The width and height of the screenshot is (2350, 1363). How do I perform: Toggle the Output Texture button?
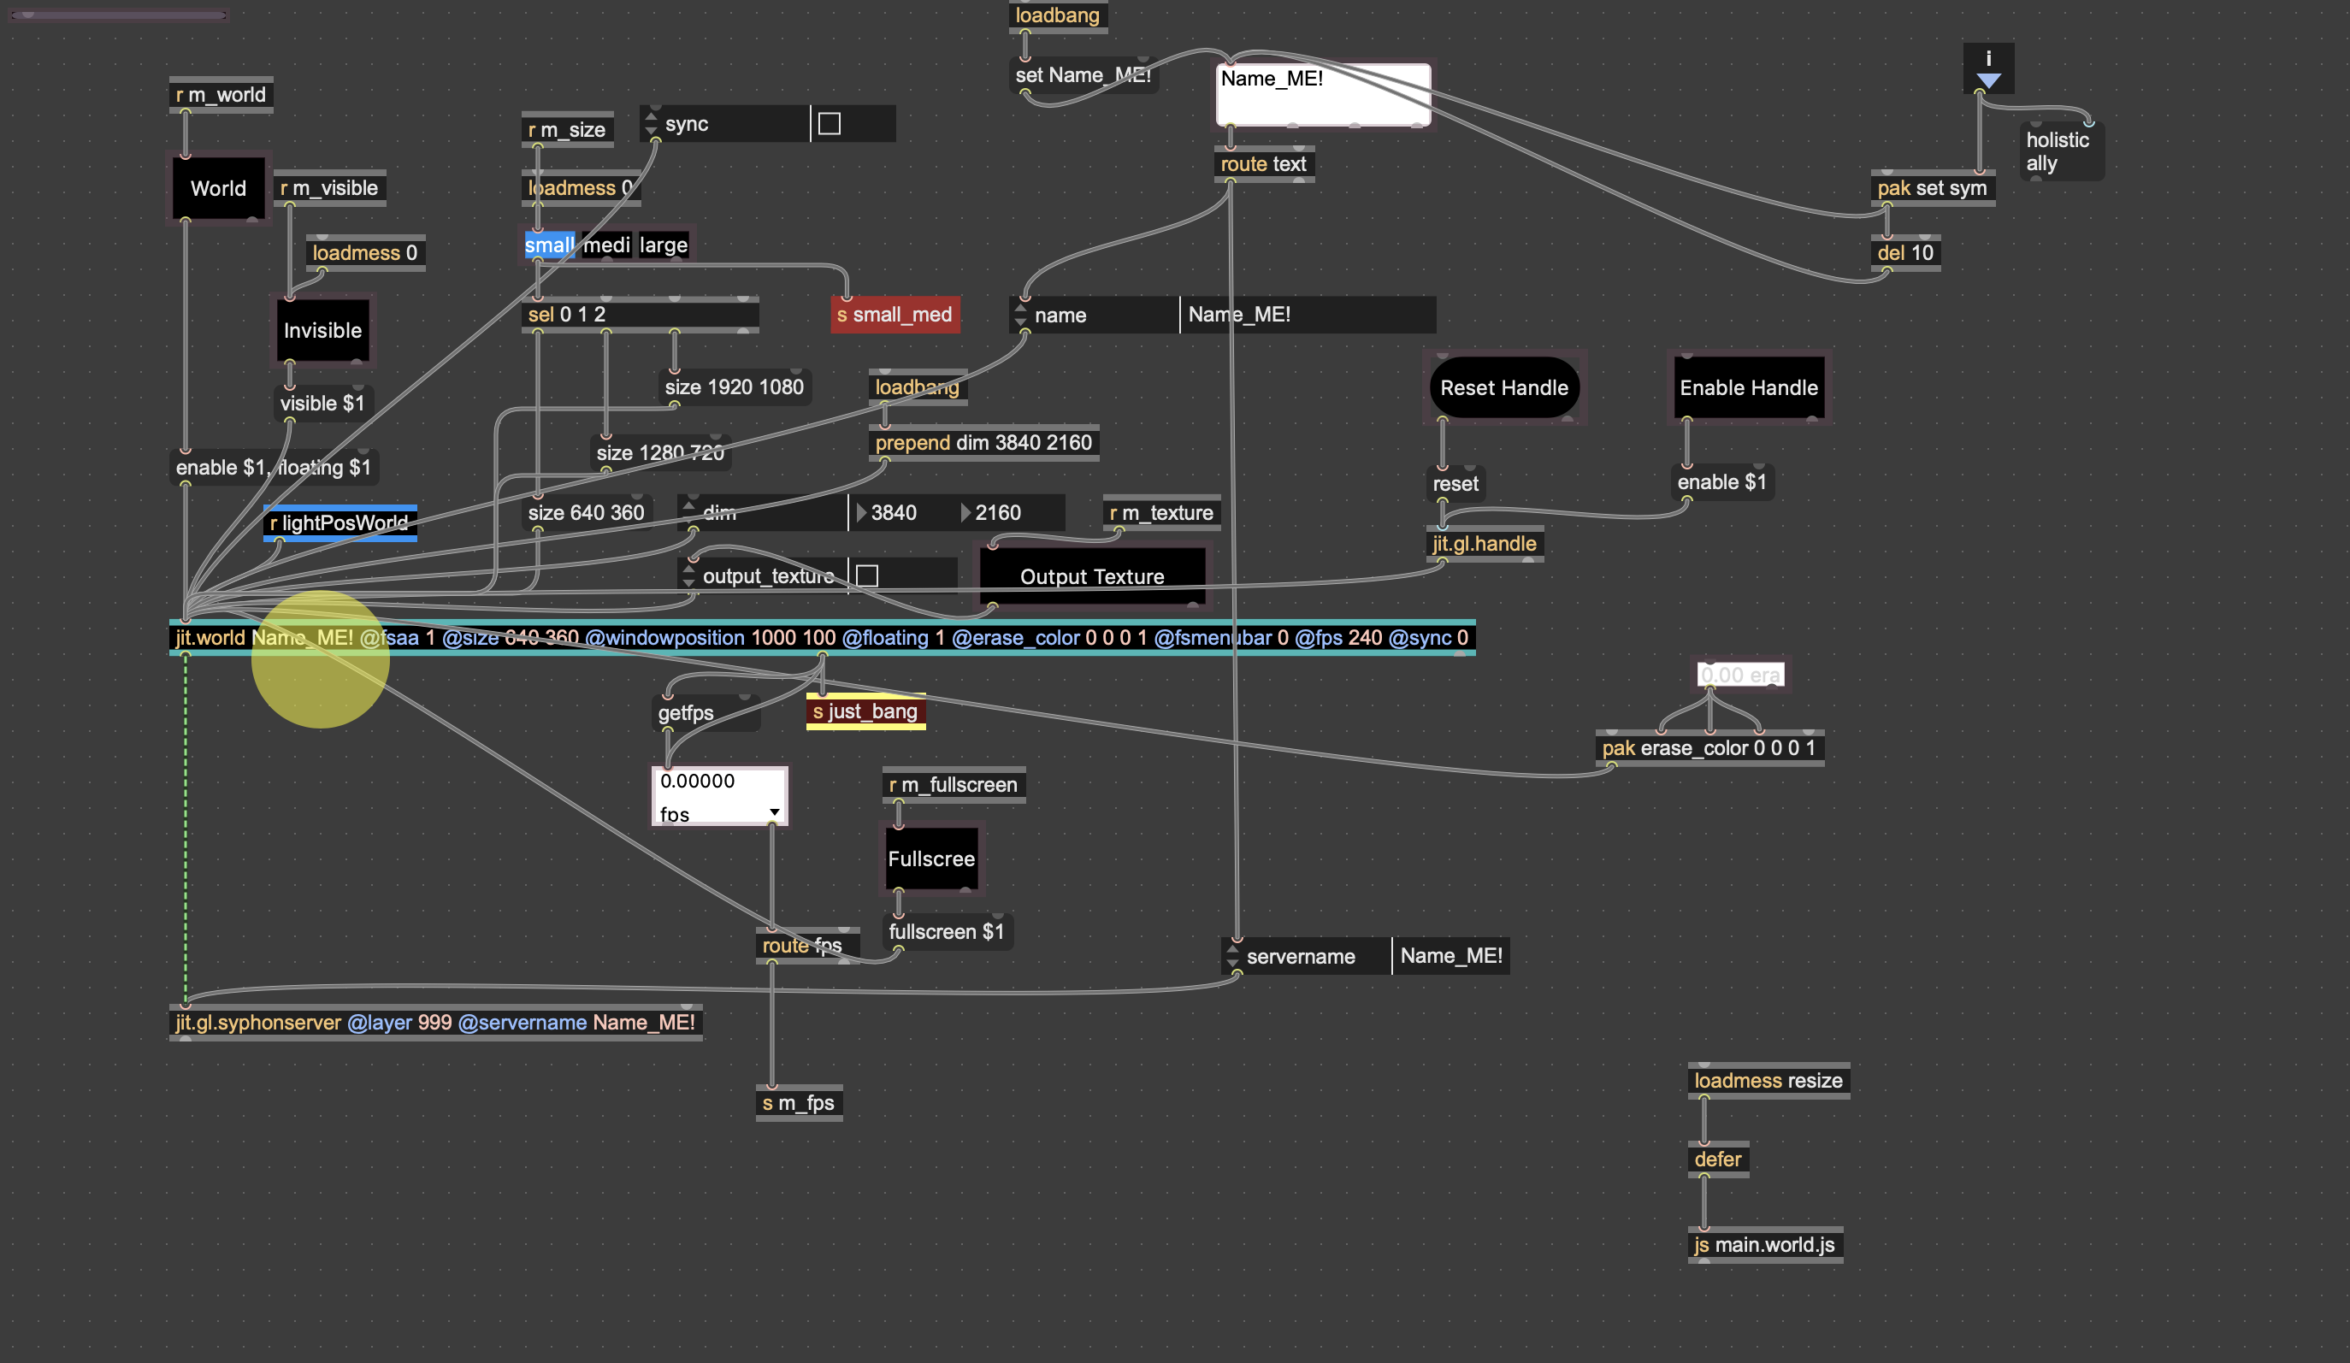point(1092,576)
